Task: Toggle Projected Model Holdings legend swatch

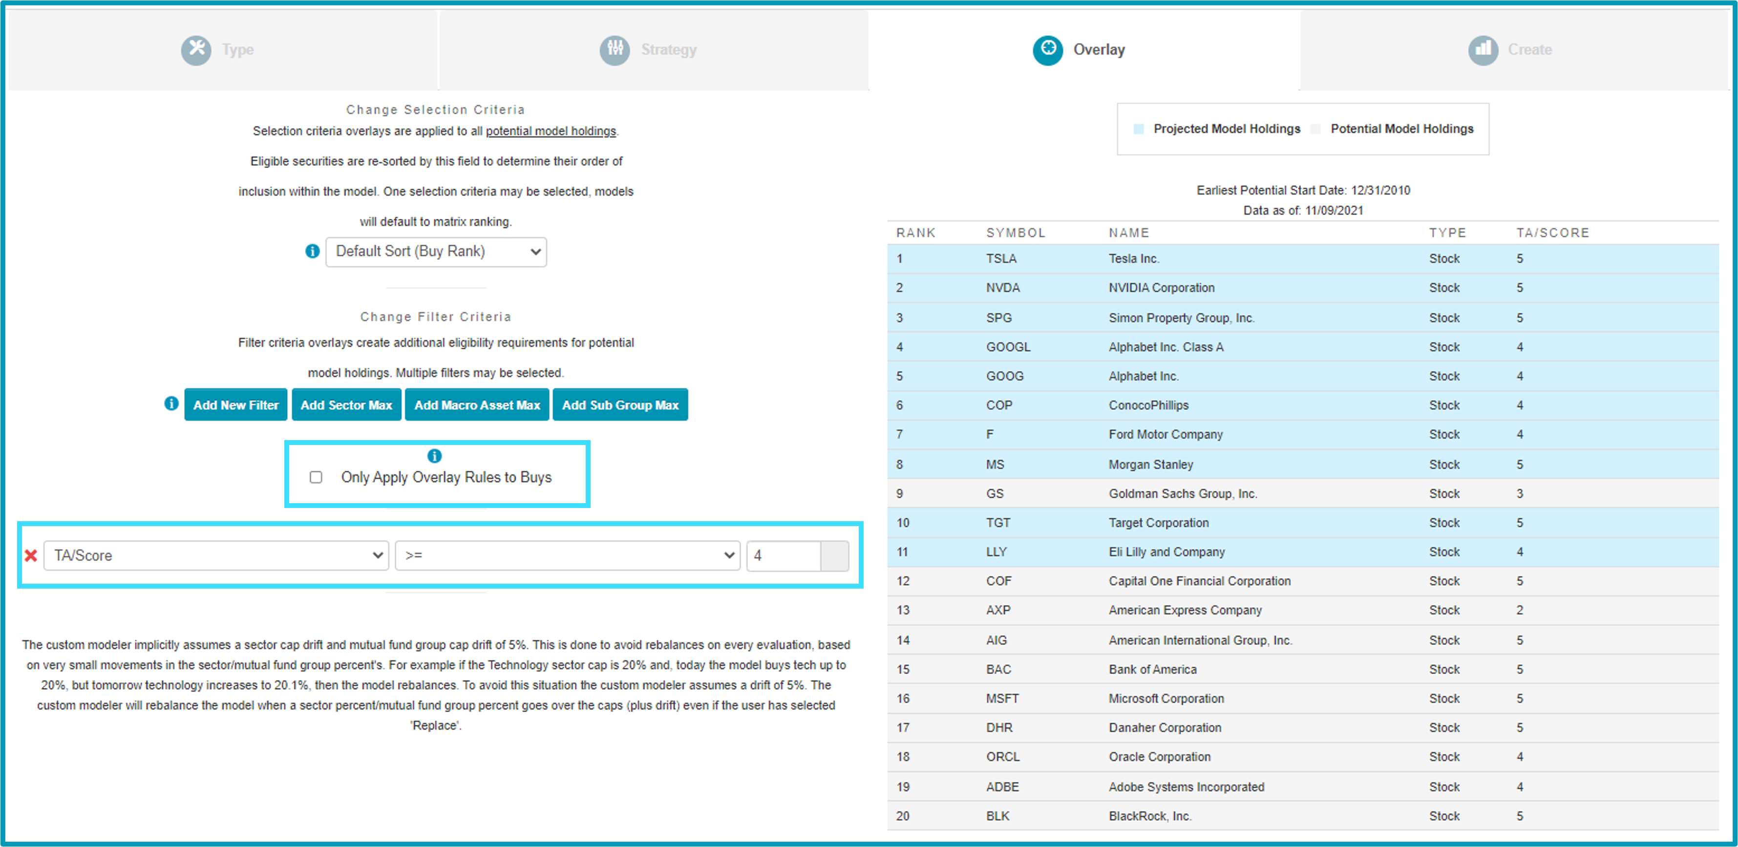Action: point(1139,129)
